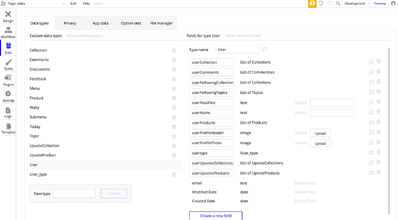Click Create a new field button
Image resolution: width=398 pixels, height=220 pixels.
(x=216, y=216)
